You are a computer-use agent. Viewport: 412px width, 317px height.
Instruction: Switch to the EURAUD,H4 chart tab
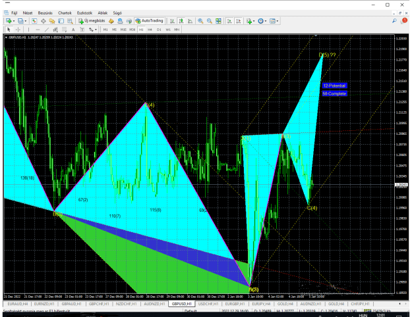tap(17, 304)
